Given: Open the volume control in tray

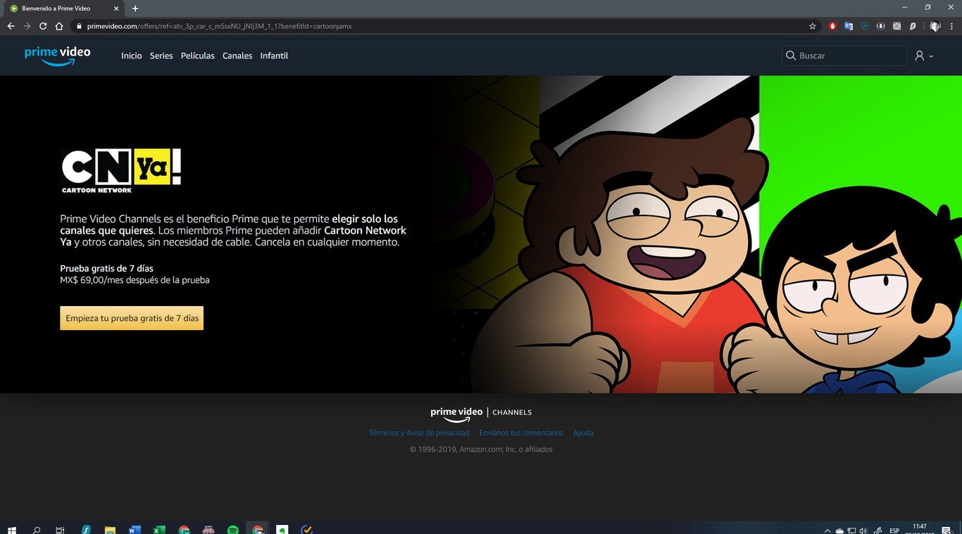Looking at the screenshot, I should [x=863, y=530].
